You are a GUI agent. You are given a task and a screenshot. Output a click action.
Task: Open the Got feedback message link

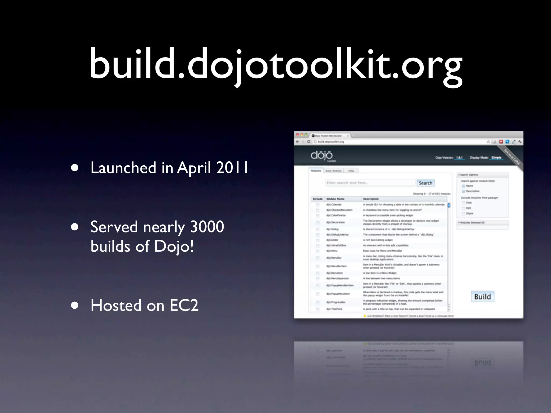[411, 316]
